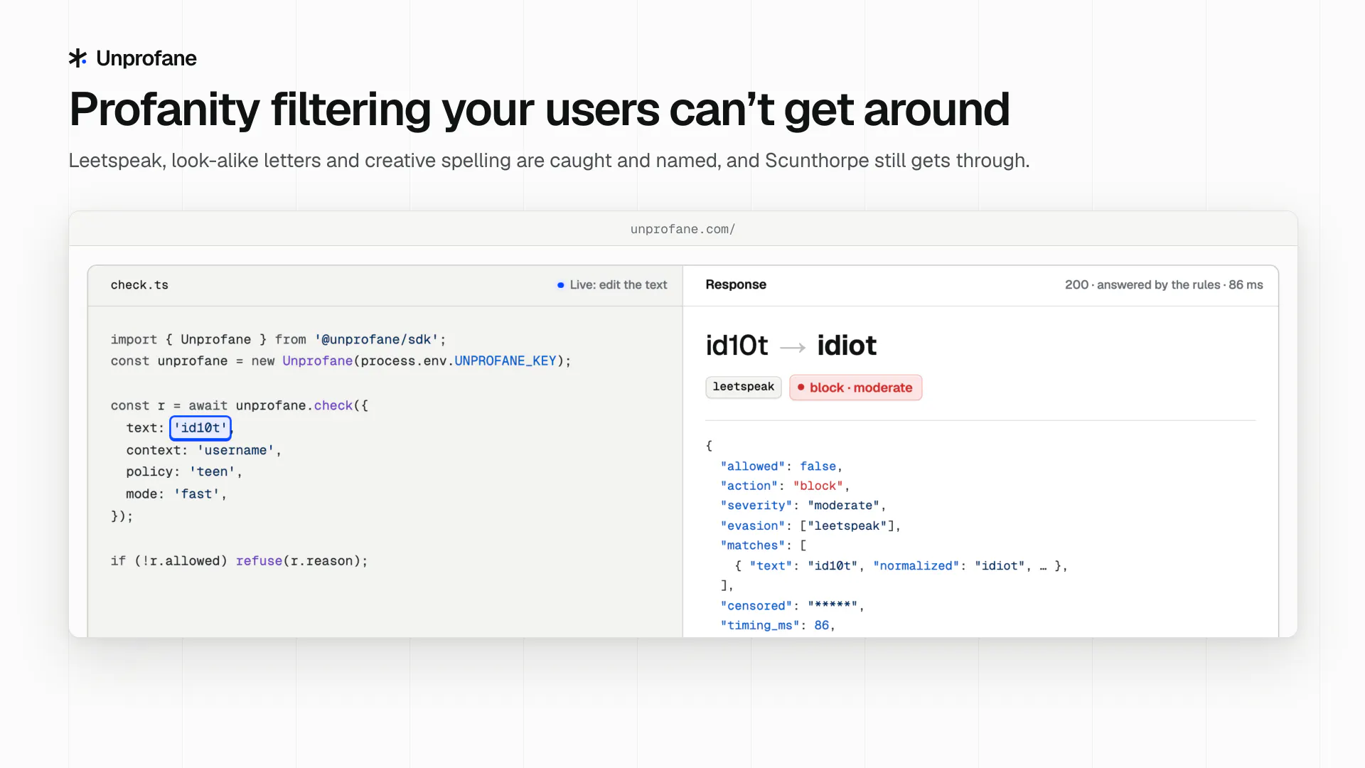The height and width of the screenshot is (768, 1365).
Task: Click the "censored": "*****" JSON line
Action: point(792,606)
